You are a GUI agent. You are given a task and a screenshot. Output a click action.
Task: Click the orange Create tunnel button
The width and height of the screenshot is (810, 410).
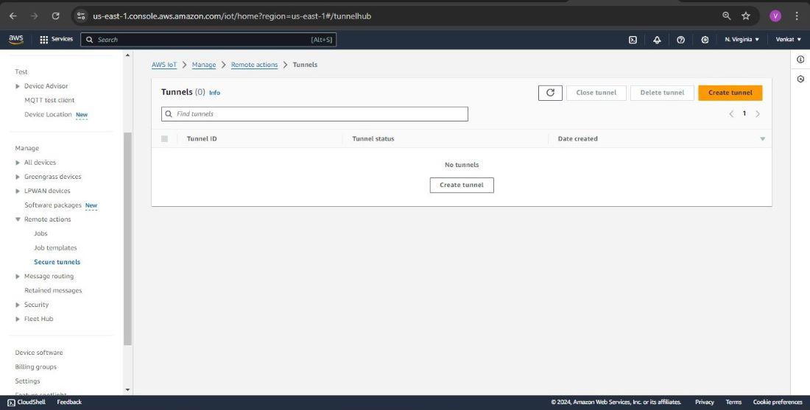click(x=730, y=93)
